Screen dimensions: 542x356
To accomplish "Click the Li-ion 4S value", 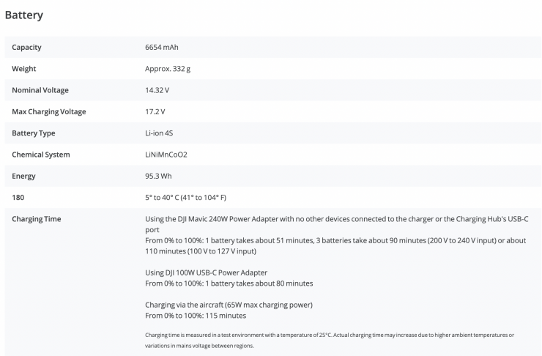I will point(161,133).
